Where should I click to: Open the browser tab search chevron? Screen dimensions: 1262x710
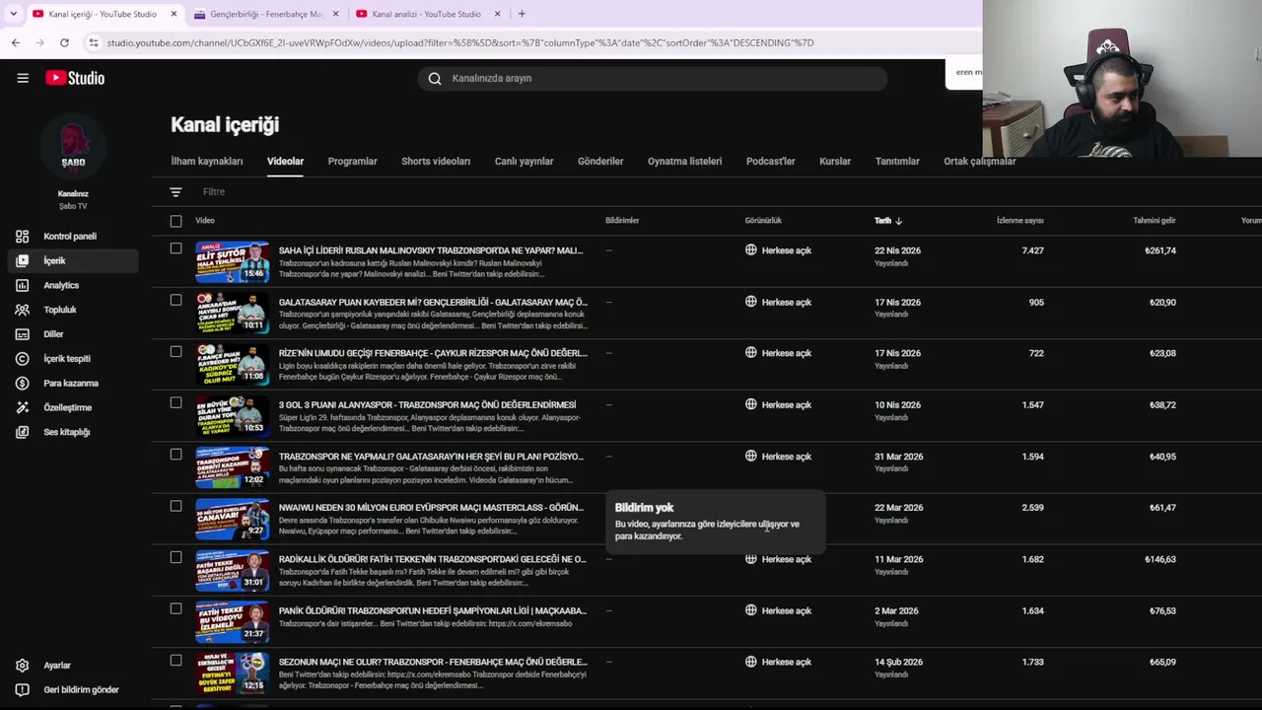pos(13,14)
